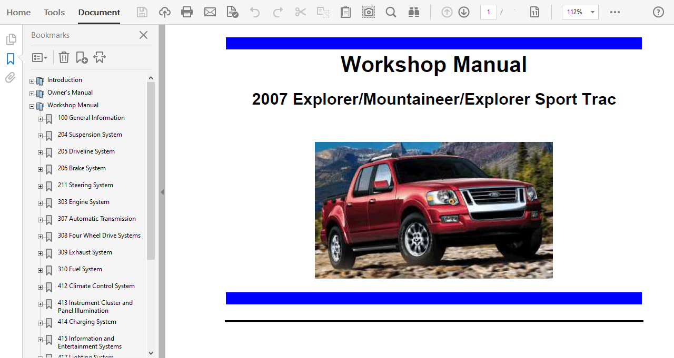The image size is (674, 358).
Task: Toggle the Attachments paperclip panel
Action: pyautogui.click(x=11, y=78)
